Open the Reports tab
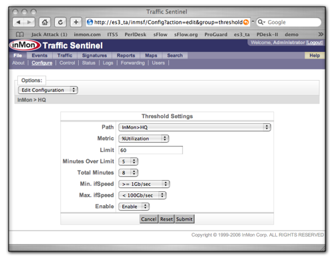 point(126,55)
